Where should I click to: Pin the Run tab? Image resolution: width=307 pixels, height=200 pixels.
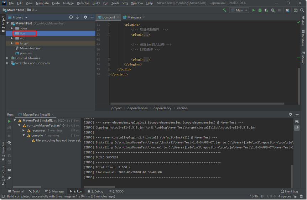(x=9, y=178)
